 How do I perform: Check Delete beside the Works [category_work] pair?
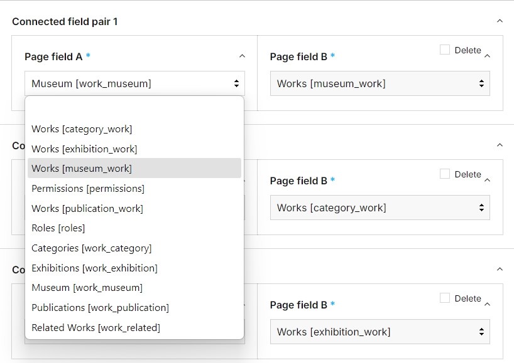click(x=445, y=174)
